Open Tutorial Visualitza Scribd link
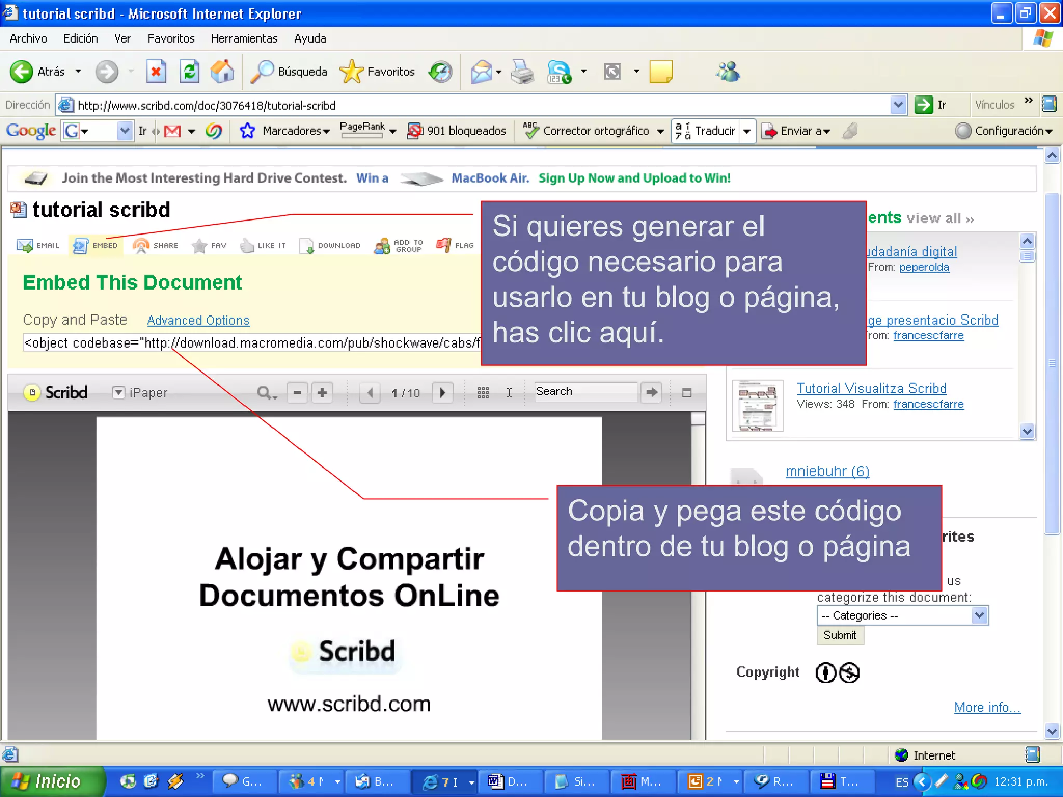The width and height of the screenshot is (1063, 797). (x=871, y=388)
